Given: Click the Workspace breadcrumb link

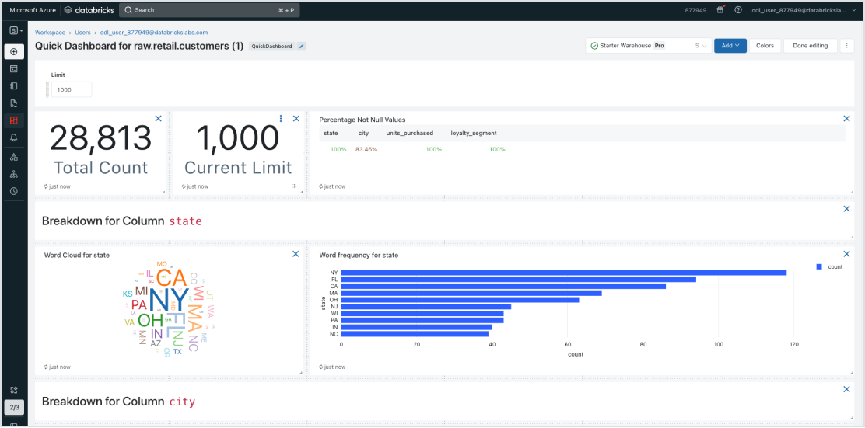Looking at the screenshot, I should 50,33.
